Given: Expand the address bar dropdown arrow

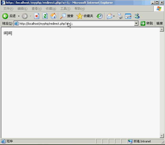Looking at the screenshot, I should (x=136, y=23).
